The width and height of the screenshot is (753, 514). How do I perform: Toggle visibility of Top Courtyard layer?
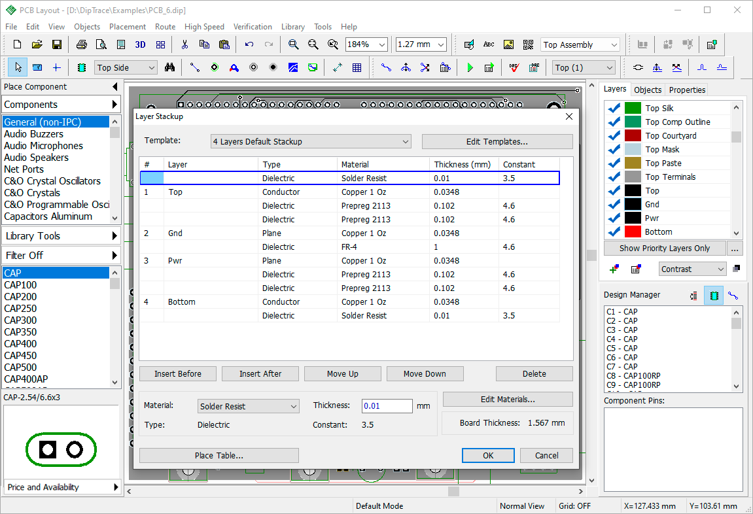[x=614, y=135]
